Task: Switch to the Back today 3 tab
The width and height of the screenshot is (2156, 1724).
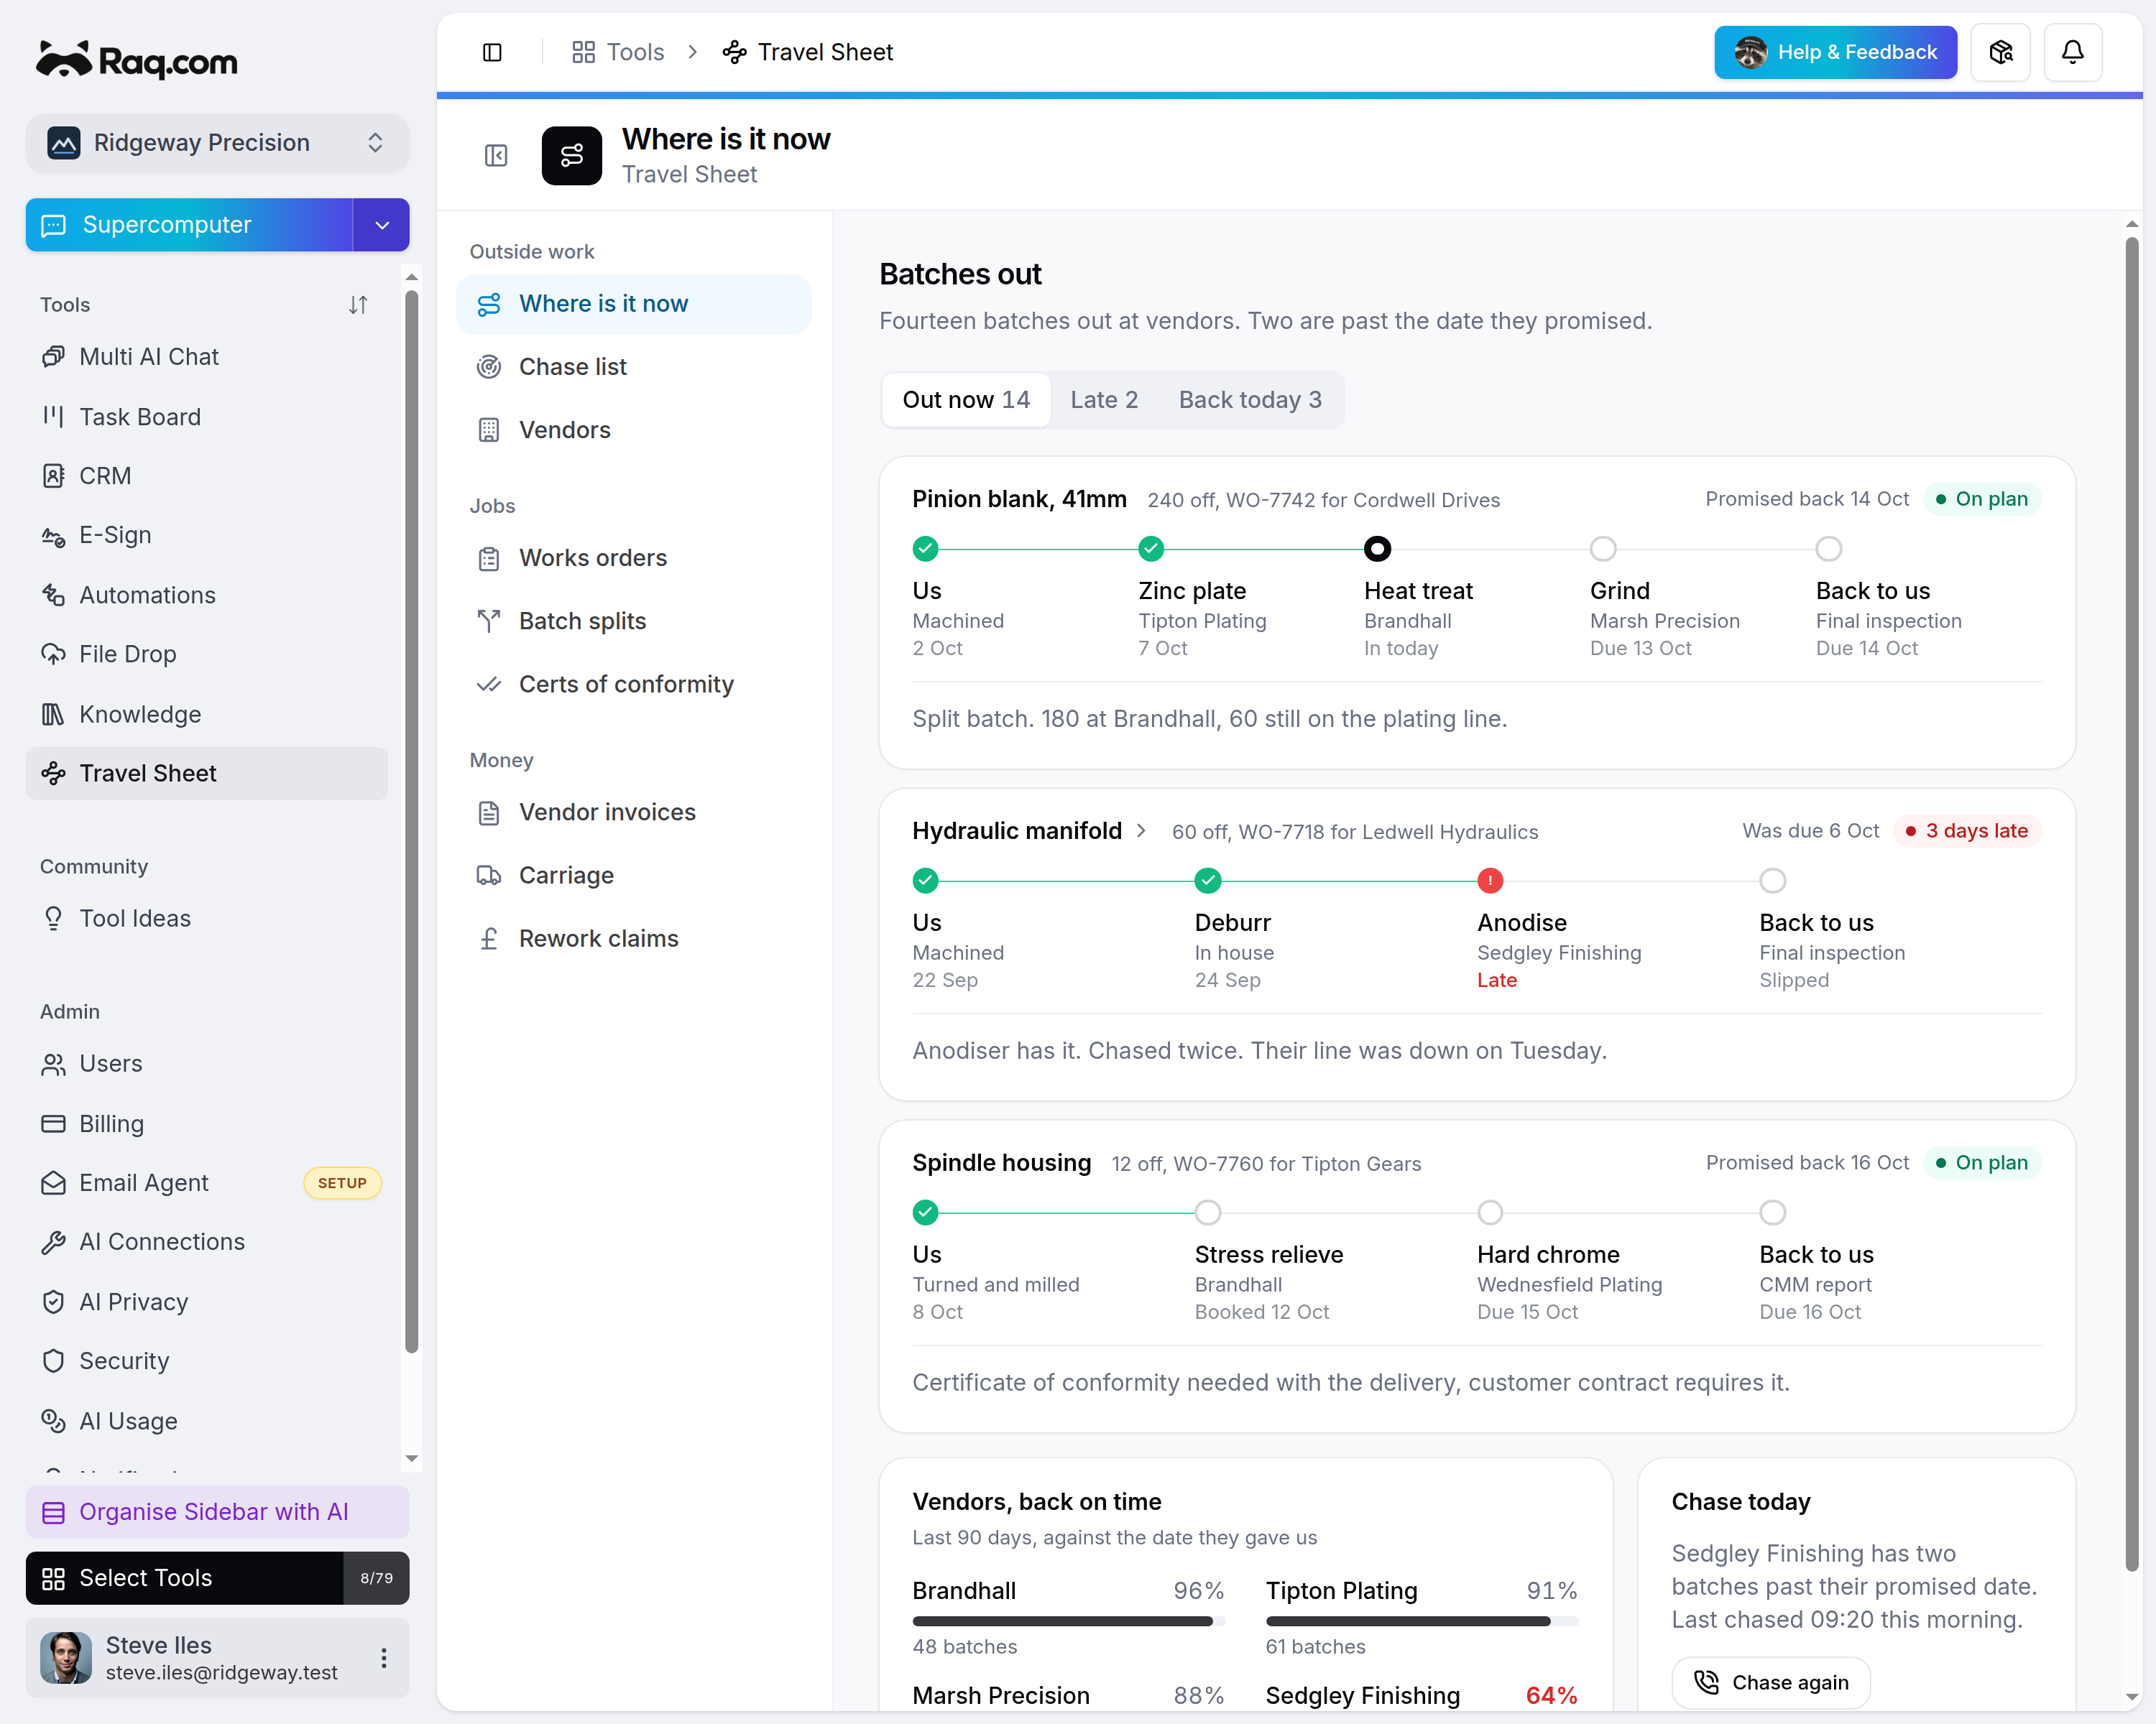Action: tap(1249, 400)
